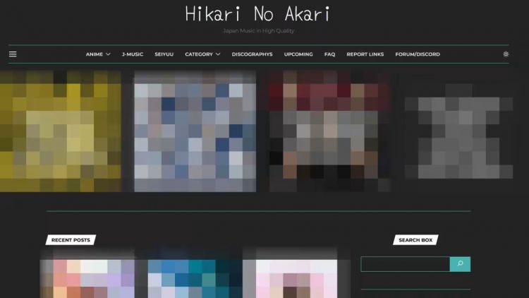Open the red-gray featured album thumbnail
The width and height of the screenshot is (529, 298).
tap(329, 131)
